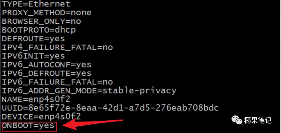Click the IPV4_FAILURE_FATAL=no line

57,47
